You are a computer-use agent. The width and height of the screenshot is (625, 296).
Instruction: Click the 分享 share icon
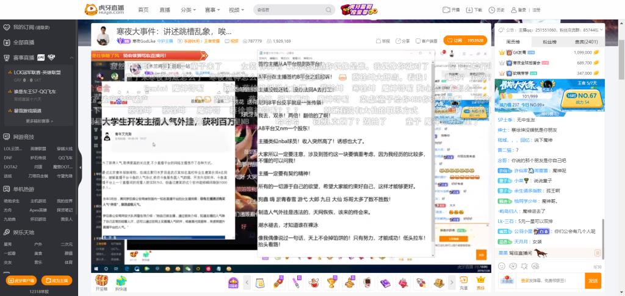403,41
